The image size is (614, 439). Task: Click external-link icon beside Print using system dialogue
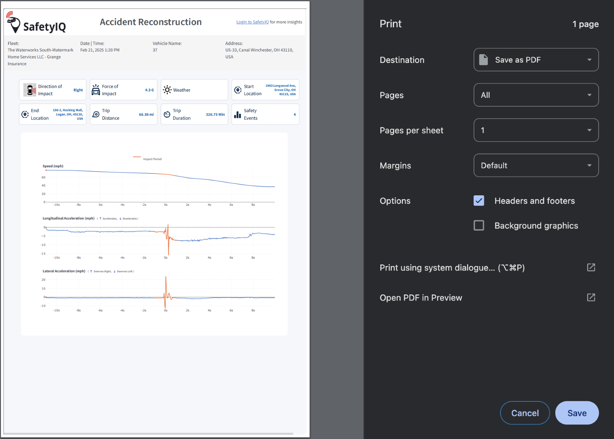(591, 267)
